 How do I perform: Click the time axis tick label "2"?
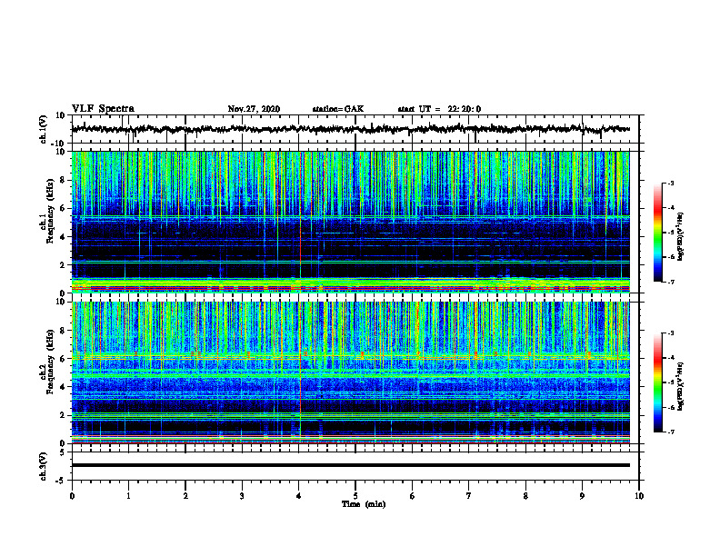[185, 496]
